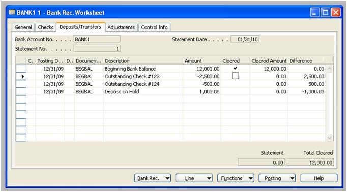Image resolution: width=347 pixels, height=192 pixels.
Task: Click scrollbar down arrow in the grid
Action: pos(329,138)
